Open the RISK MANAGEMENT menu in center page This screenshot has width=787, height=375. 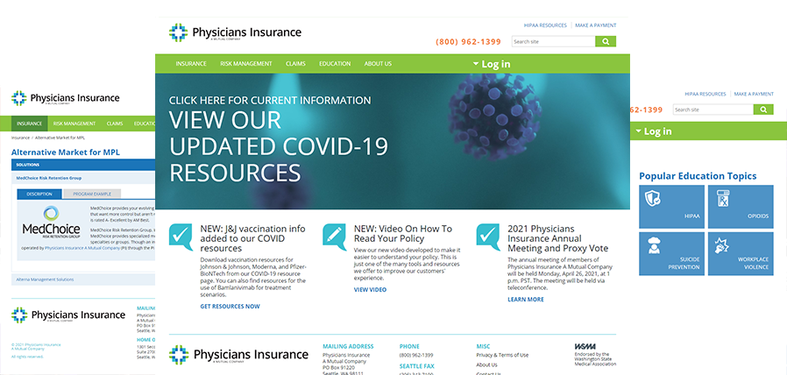[246, 64]
